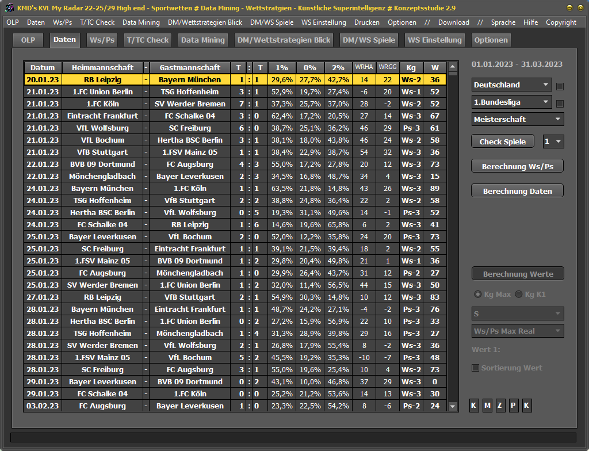Open the DM/Wettstrategien Blick tab
Image resolution: width=589 pixels, height=451 pixels.
[x=284, y=40]
